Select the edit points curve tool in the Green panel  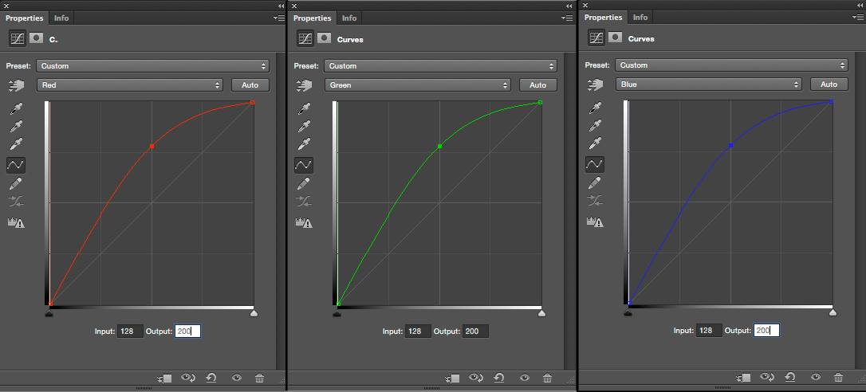(304, 165)
